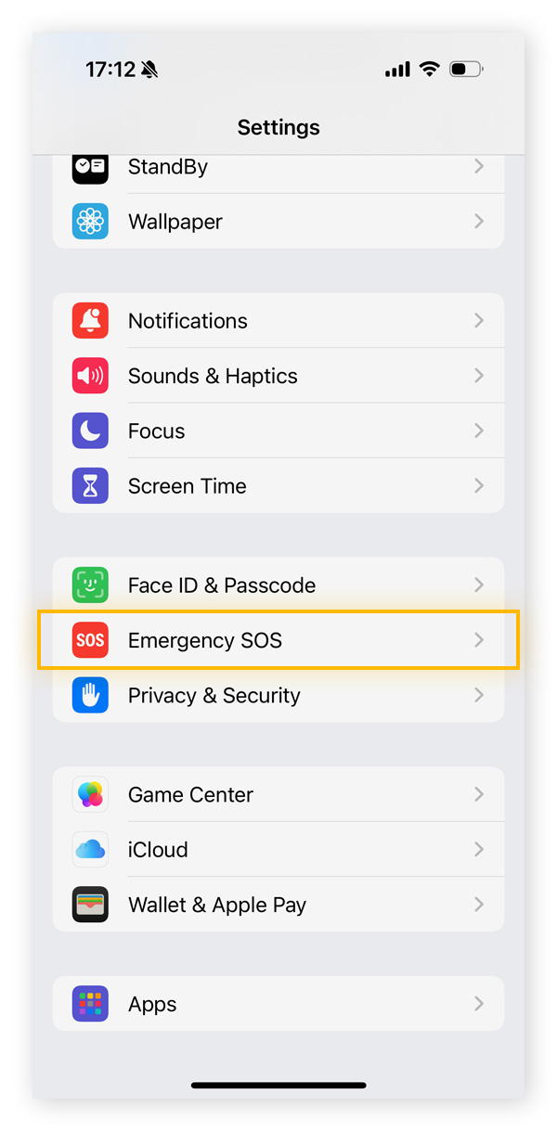
Task: Open the StandBy settings row
Action: (278, 167)
